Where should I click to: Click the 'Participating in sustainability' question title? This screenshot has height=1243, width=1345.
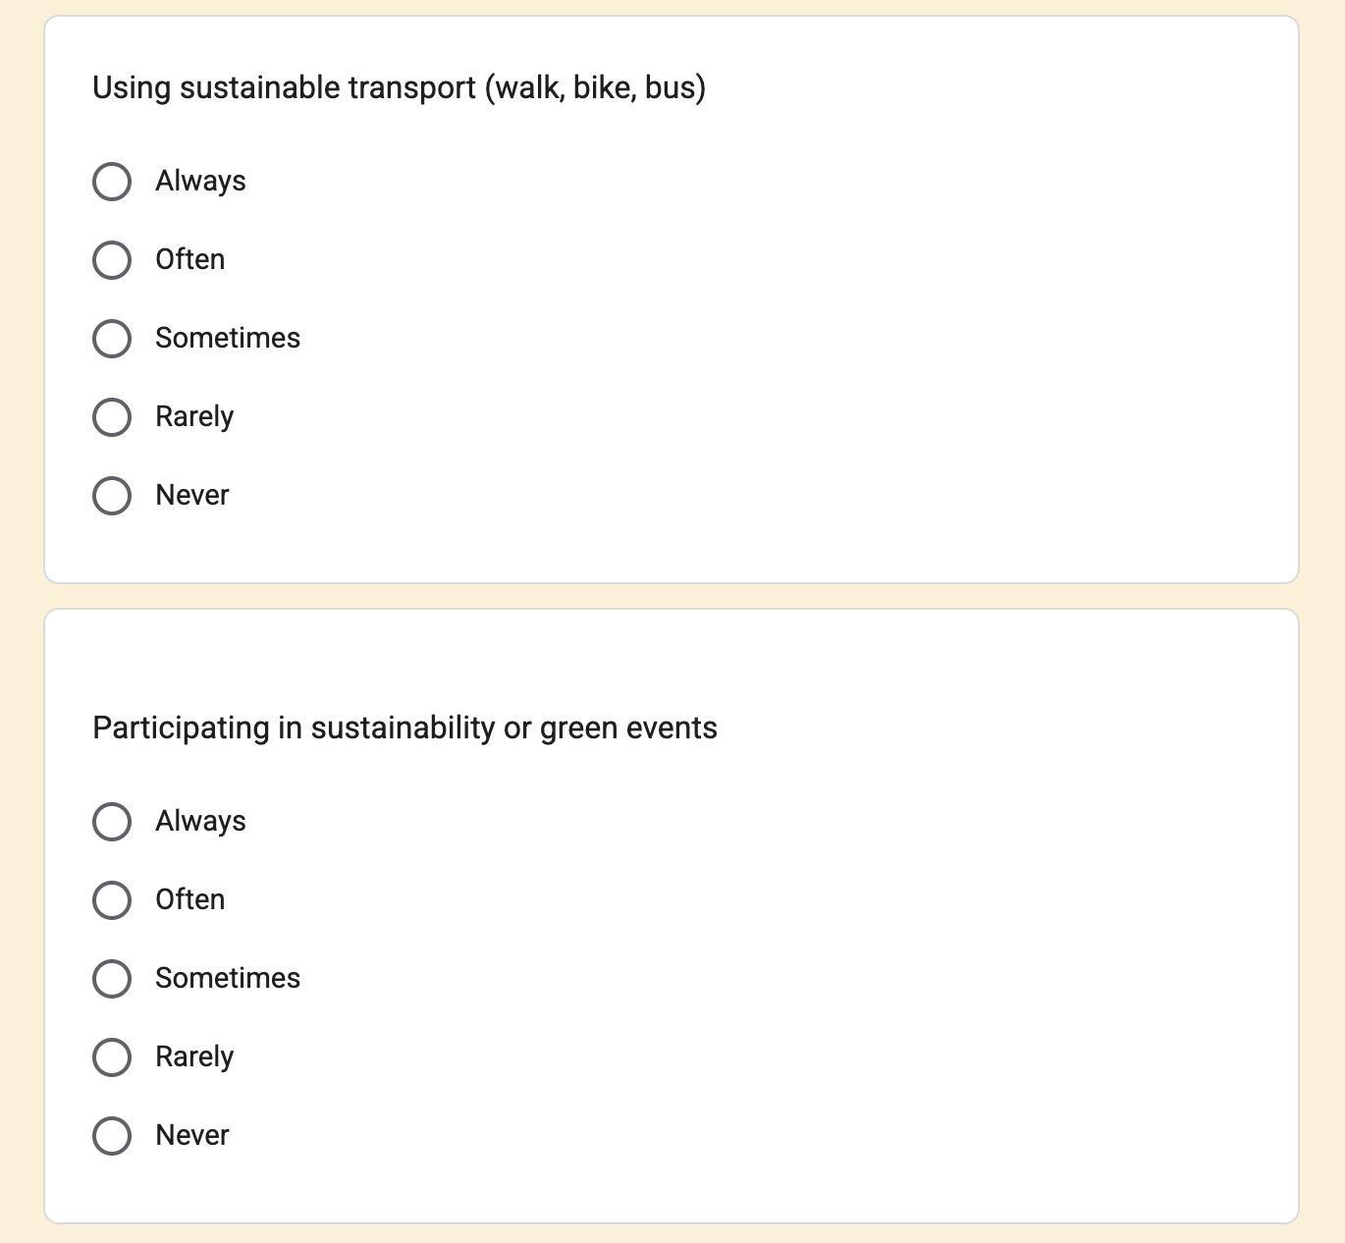[x=404, y=728]
